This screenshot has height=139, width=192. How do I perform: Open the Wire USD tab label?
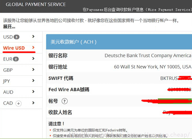tap(14, 48)
